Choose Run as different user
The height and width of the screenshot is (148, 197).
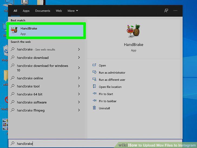point(112,80)
